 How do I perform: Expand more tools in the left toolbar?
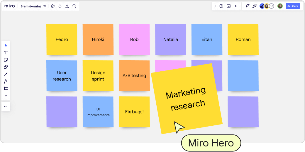click(6, 96)
